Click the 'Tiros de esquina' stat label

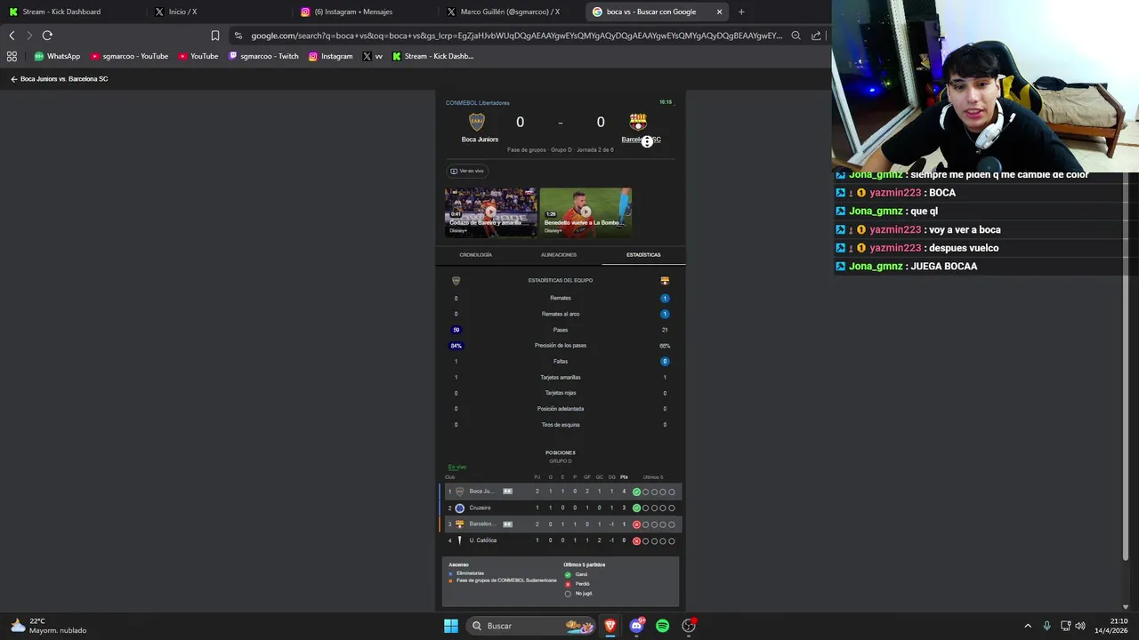(x=561, y=425)
